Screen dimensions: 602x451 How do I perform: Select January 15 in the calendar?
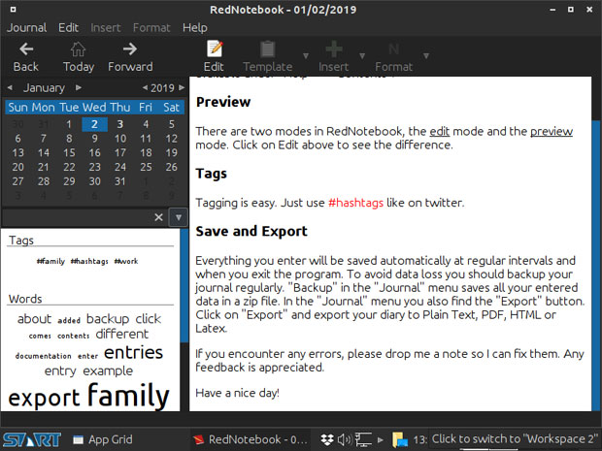coord(69,153)
